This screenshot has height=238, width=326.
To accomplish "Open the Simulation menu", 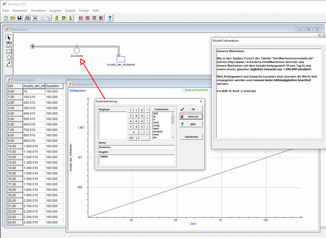I will coord(38,11).
